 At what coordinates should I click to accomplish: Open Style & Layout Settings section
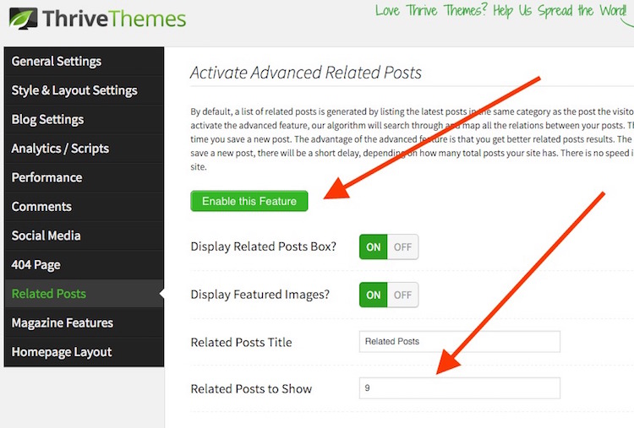[x=74, y=90]
